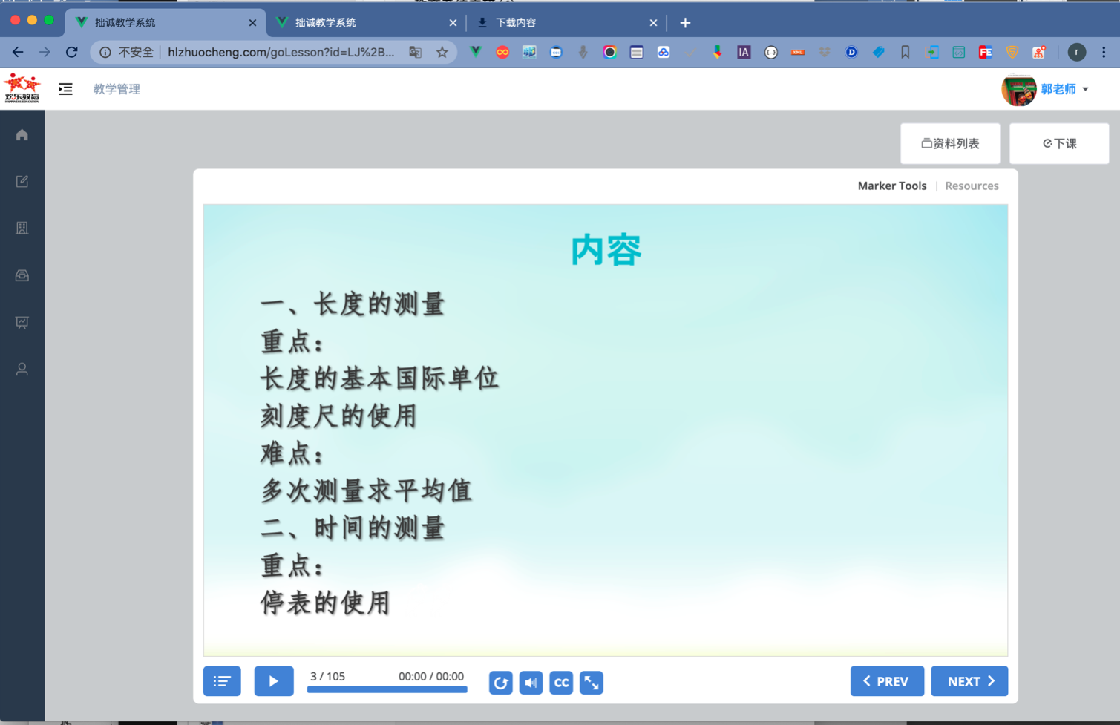This screenshot has width=1120, height=725.
Task: Close the 下载内容 tab
Action: coord(653,23)
